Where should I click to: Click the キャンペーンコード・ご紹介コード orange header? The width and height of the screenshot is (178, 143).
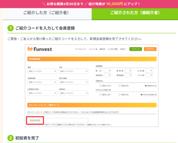coord(92,105)
